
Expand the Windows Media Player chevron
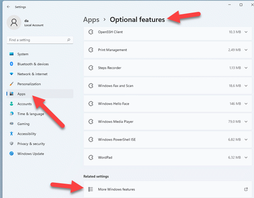coord(246,122)
